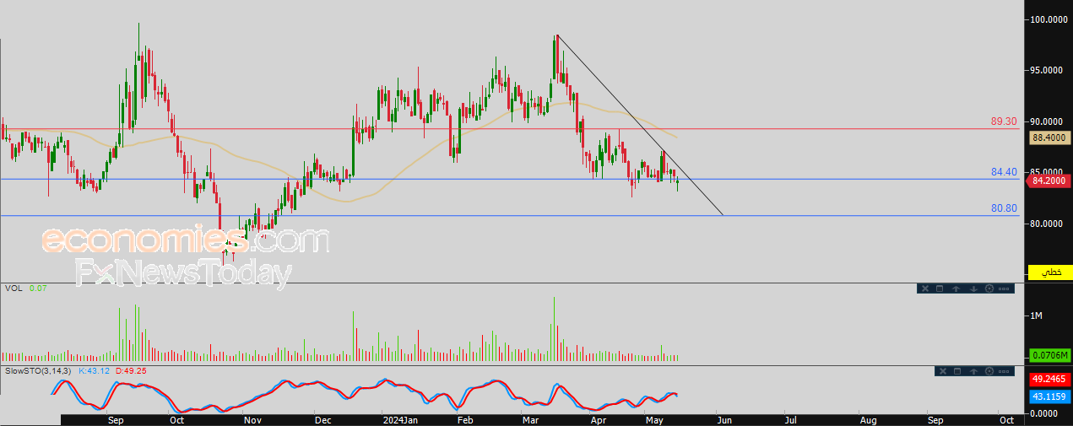Viewport: 1073px width, 426px height.
Task: Click the 1M volume axis label
Action: (x=1035, y=315)
